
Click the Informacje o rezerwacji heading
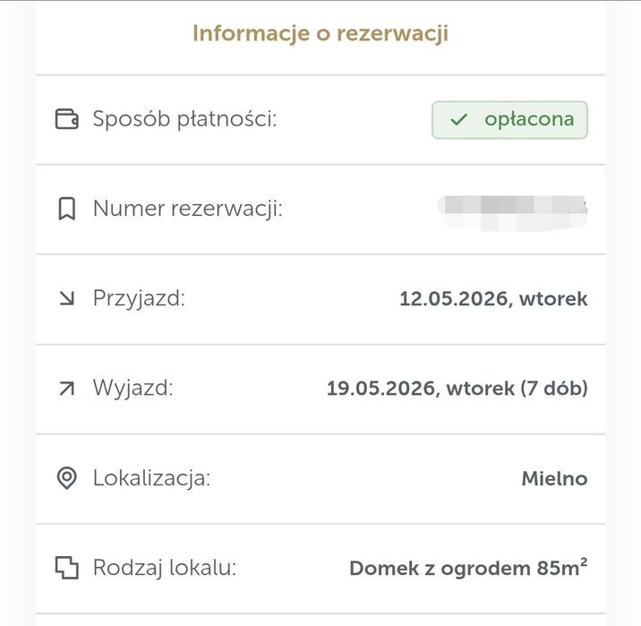320,34
